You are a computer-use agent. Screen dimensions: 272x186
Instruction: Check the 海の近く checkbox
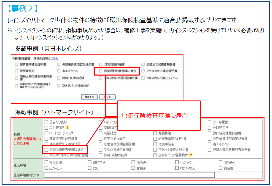(133, 163)
